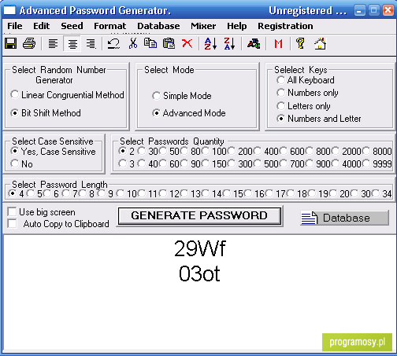Click the Paste clipboard icon
The image size is (397, 356).
pyautogui.click(x=169, y=43)
